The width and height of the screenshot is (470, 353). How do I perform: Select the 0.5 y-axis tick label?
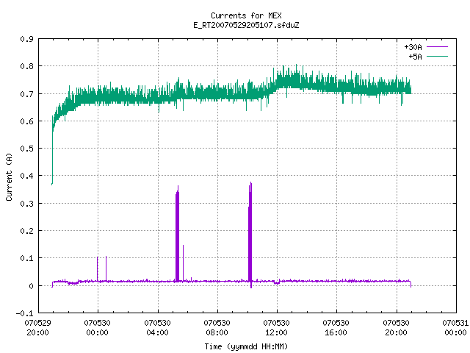[26, 149]
